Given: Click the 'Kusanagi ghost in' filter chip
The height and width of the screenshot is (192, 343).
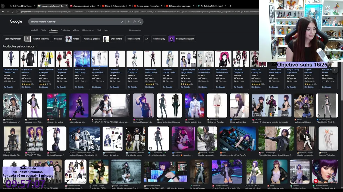Looking at the screenshot, I should coord(92,39).
